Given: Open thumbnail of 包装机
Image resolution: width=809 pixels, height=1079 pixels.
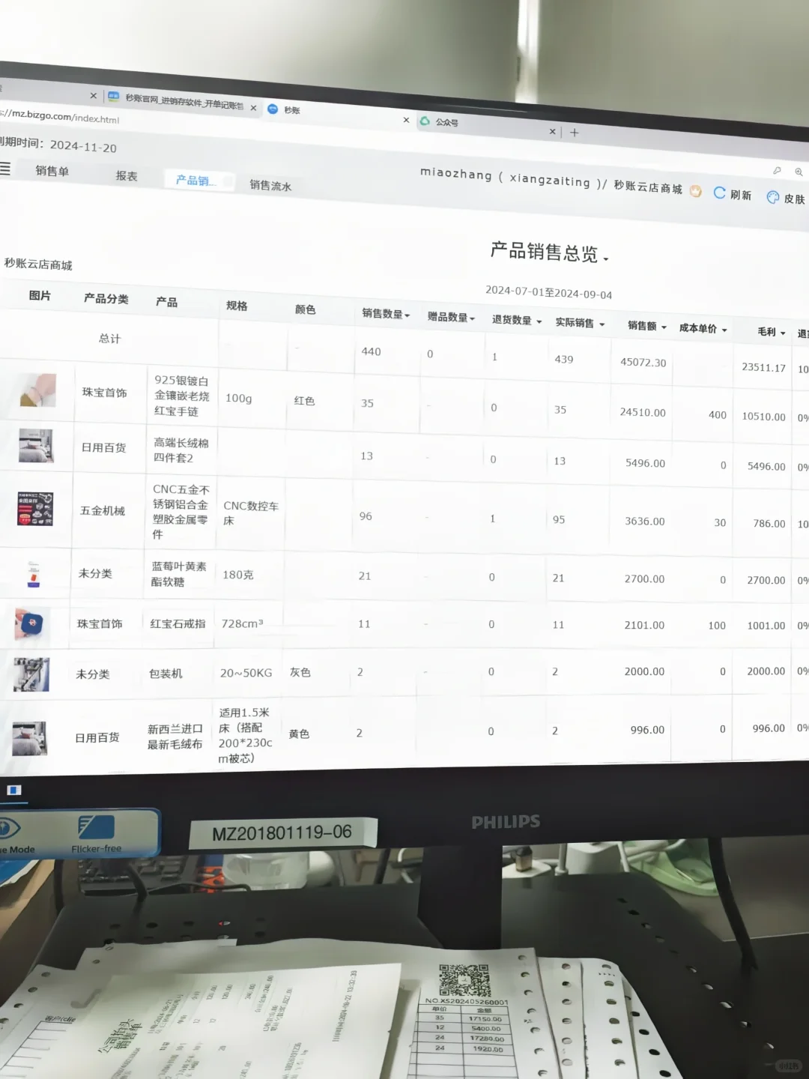Looking at the screenshot, I should click(x=31, y=674).
